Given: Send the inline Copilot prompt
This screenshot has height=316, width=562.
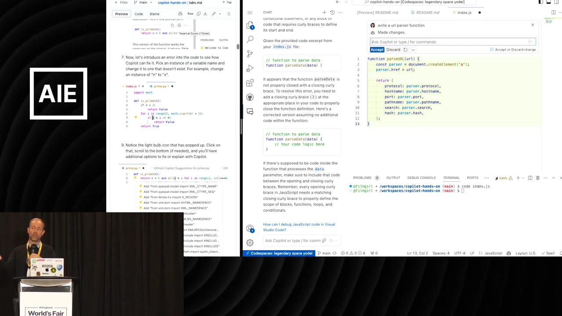Looking at the screenshot, I should coord(530,42).
